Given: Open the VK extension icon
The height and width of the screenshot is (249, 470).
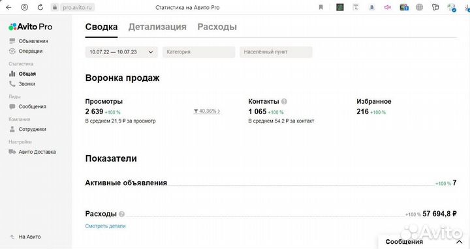Looking at the screenshot, I should coord(371,7).
